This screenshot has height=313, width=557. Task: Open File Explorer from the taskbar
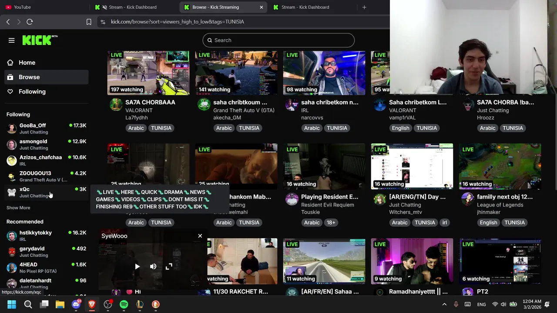pyautogui.click(x=60, y=304)
